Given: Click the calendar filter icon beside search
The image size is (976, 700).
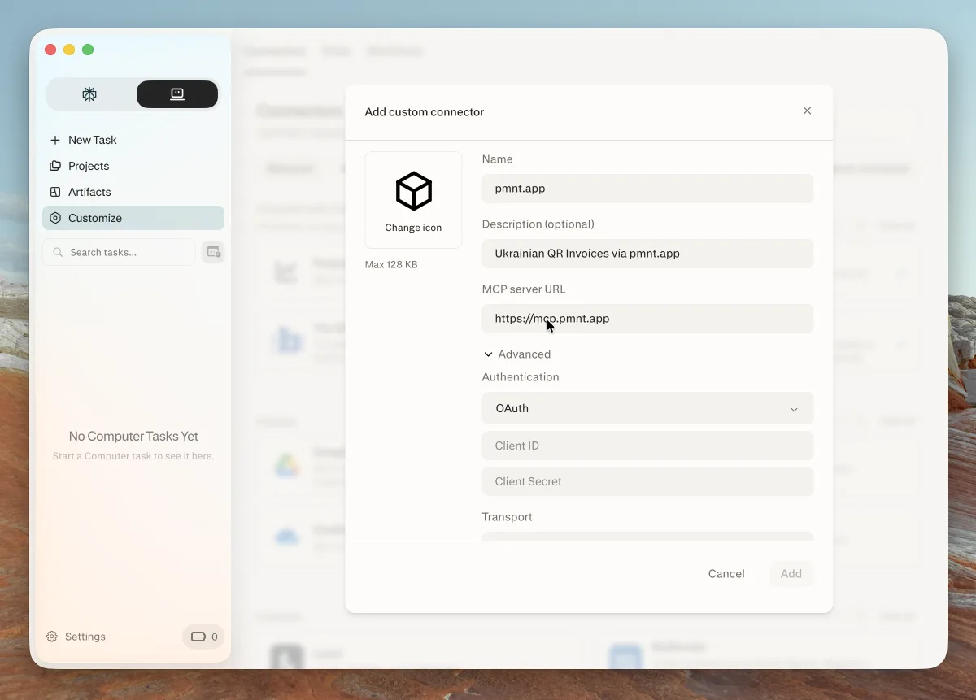Looking at the screenshot, I should 213,252.
